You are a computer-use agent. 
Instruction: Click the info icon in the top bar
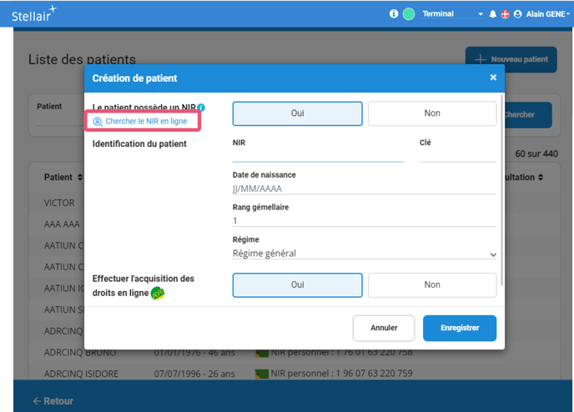click(x=394, y=14)
